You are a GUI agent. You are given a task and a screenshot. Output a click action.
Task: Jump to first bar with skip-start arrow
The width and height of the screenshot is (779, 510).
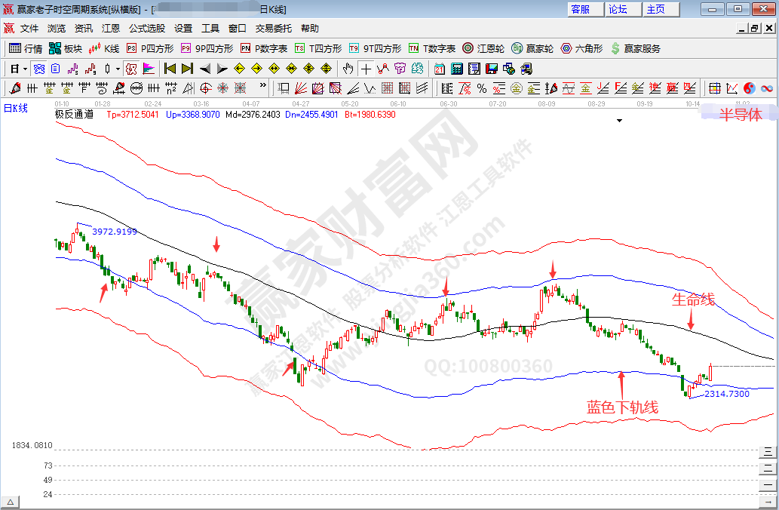[x=170, y=69]
